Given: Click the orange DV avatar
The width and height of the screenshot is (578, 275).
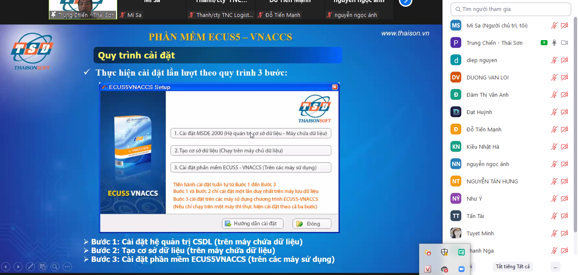Looking at the screenshot, I should coord(456,77).
